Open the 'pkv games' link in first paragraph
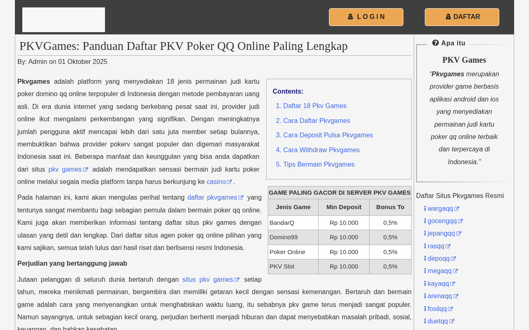Screen dimensions: 529x330 coord(65,169)
